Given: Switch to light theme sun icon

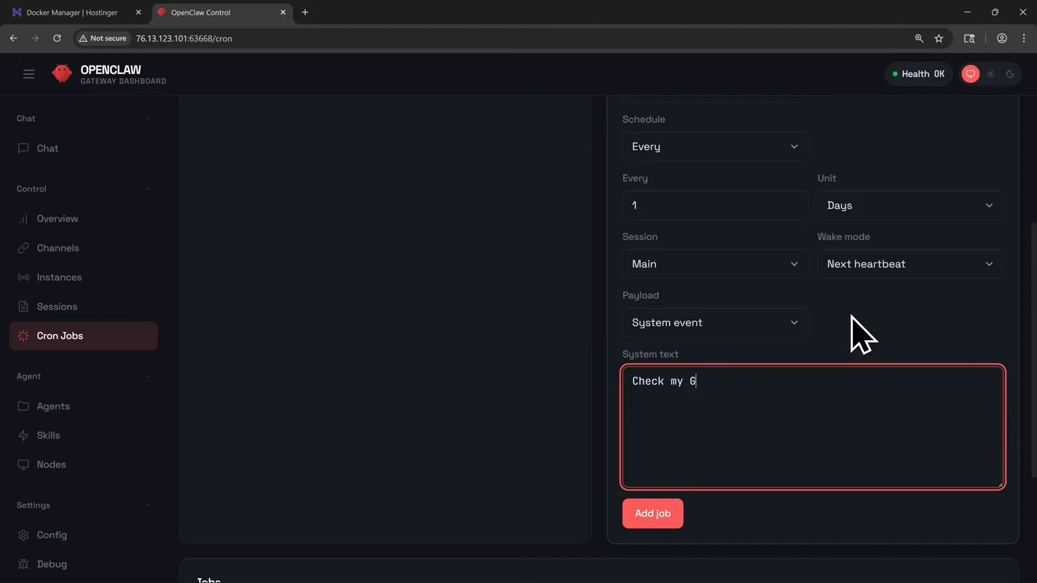Looking at the screenshot, I should tap(990, 74).
